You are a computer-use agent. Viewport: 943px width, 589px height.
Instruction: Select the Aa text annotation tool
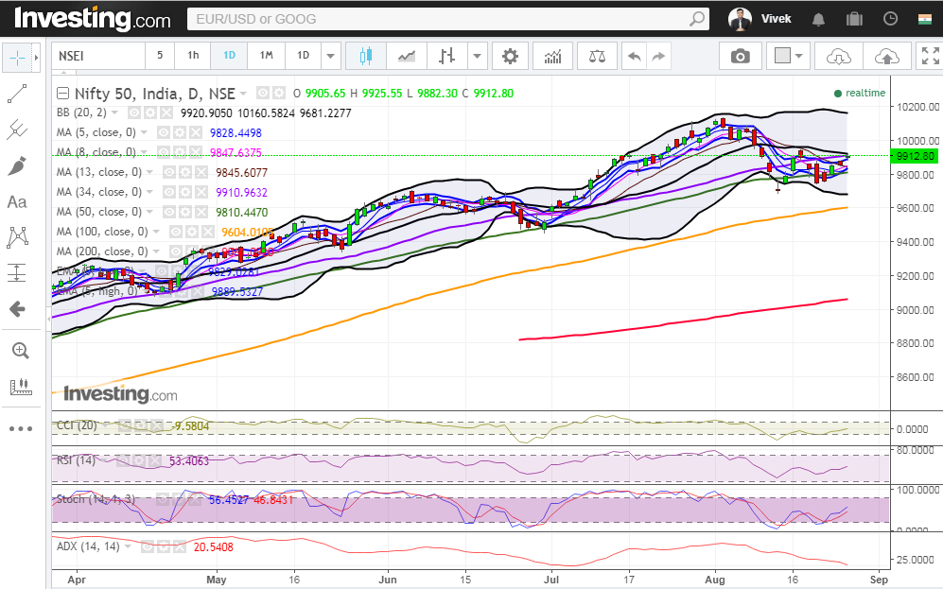click(17, 202)
